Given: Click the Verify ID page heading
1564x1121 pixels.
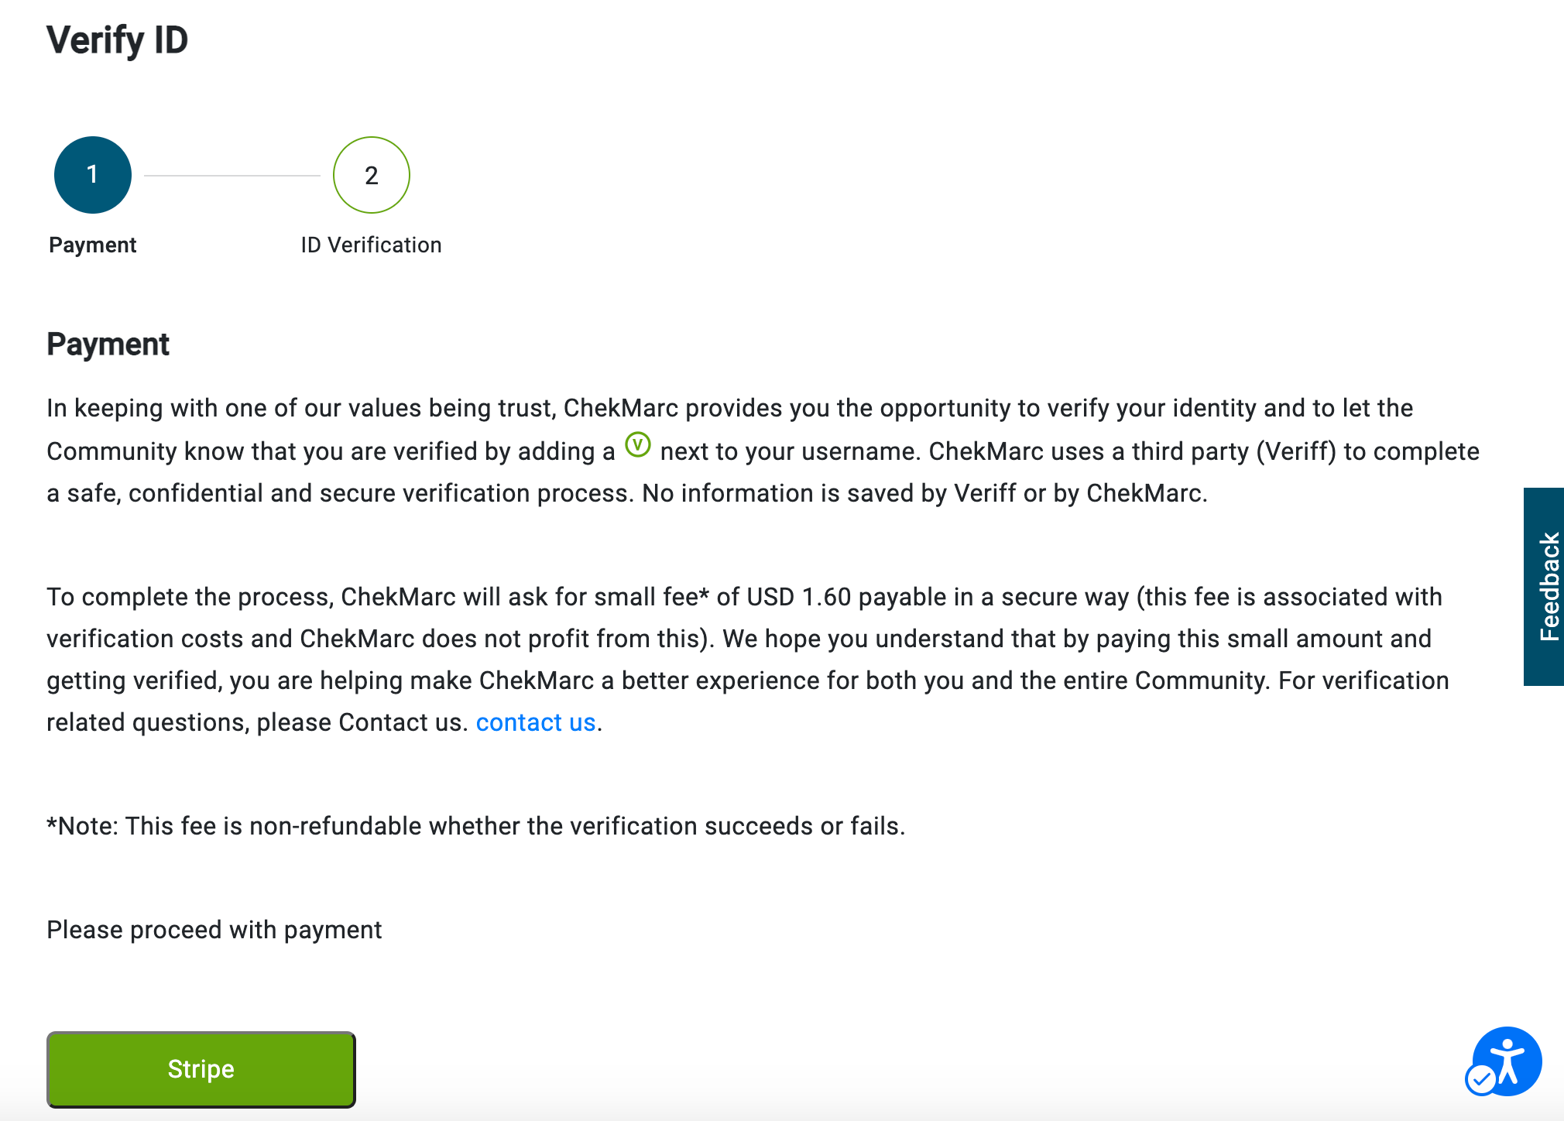Looking at the screenshot, I should tap(117, 40).
